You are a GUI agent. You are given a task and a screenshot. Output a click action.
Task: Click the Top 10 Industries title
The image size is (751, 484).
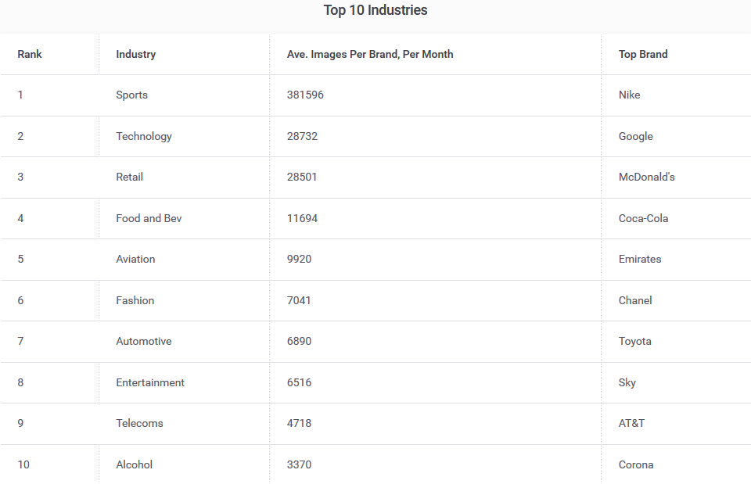pos(375,10)
